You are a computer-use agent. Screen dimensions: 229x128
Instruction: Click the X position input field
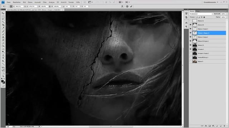click(x=19, y=6)
